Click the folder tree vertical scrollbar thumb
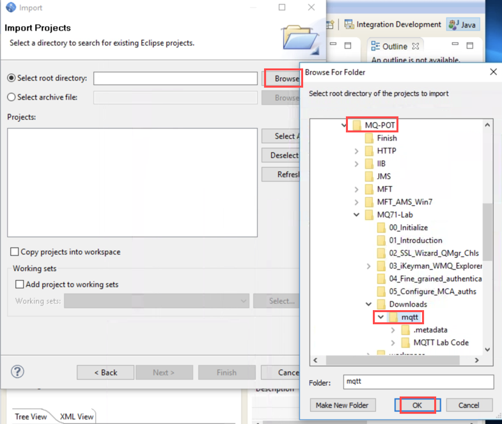Image resolution: width=502 pixels, height=424 pixels. pyautogui.click(x=487, y=232)
